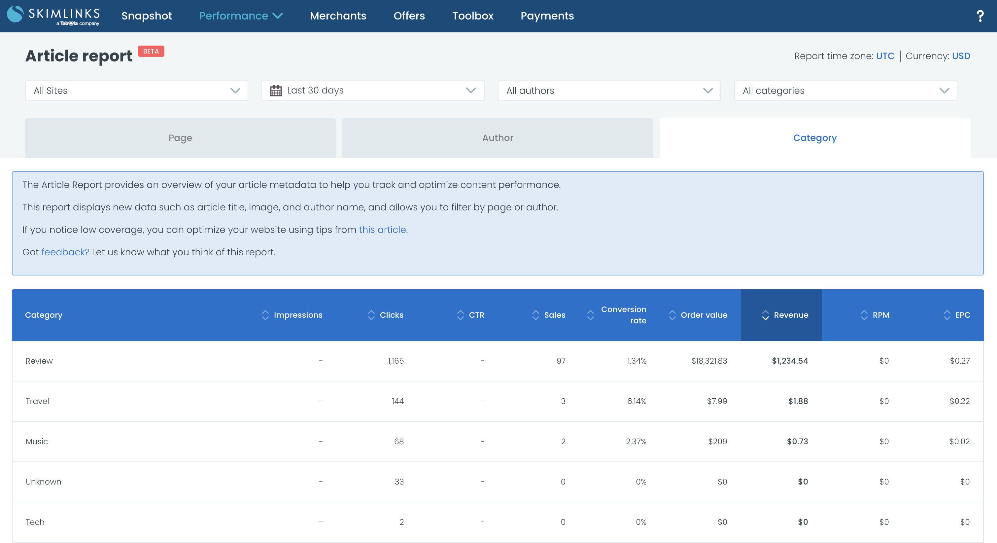Open the All authors filter dropdown

609,90
